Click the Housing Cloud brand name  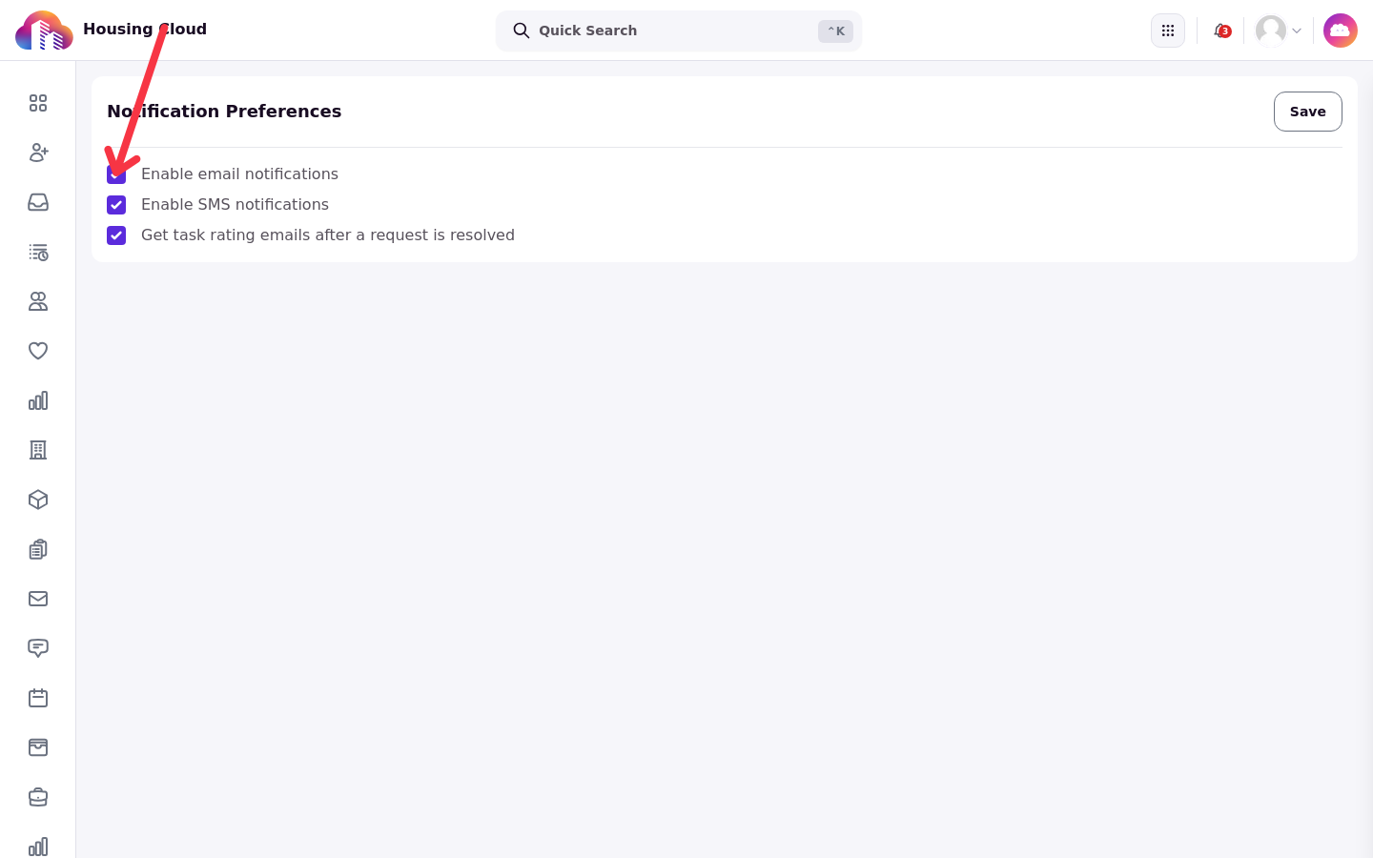(x=145, y=29)
